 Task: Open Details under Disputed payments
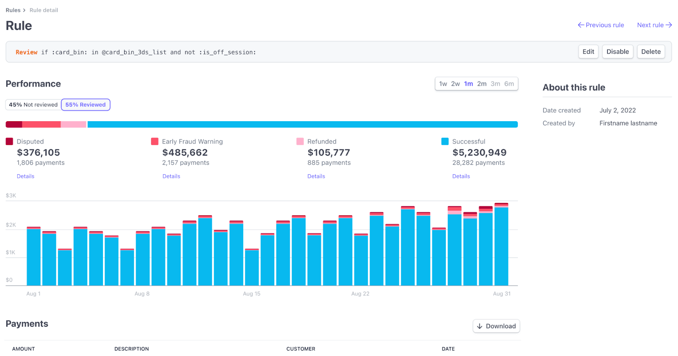[x=25, y=176]
